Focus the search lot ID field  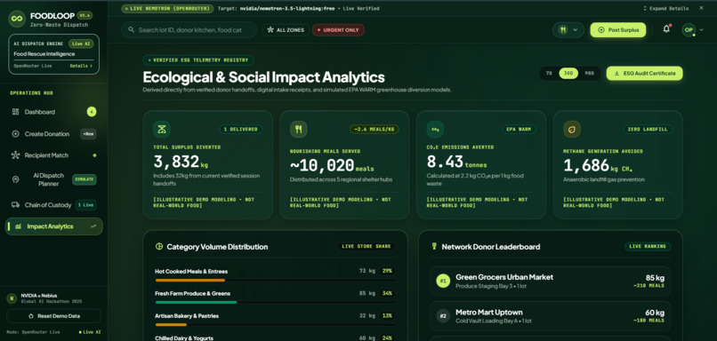coord(189,29)
